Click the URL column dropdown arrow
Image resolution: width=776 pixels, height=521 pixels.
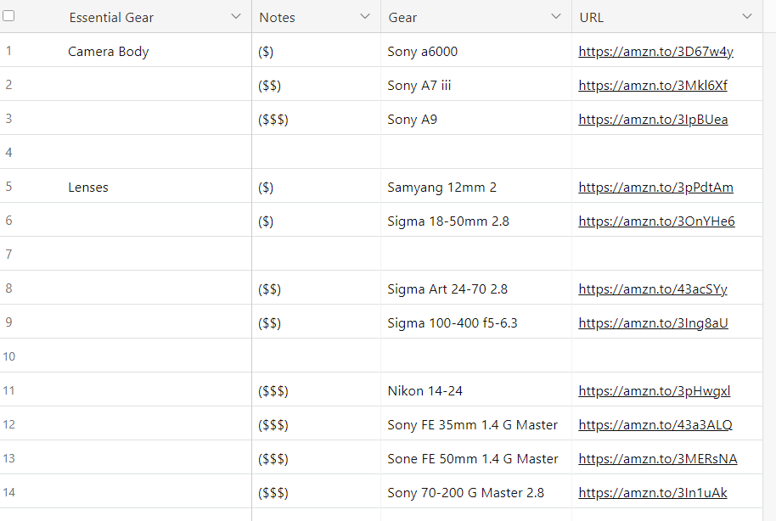[747, 17]
